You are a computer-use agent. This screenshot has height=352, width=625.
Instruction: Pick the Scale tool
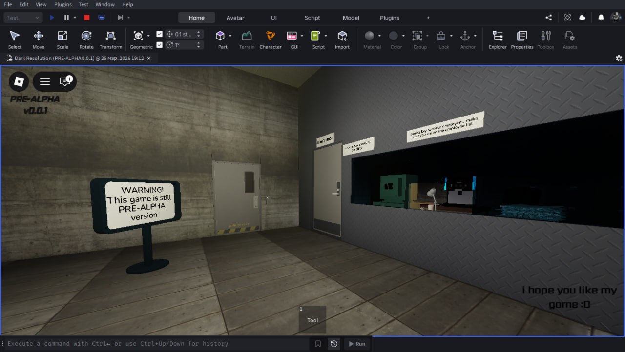[62, 39]
